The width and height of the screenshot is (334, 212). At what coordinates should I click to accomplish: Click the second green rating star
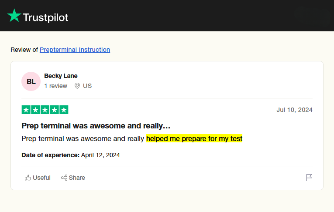coord(35,110)
